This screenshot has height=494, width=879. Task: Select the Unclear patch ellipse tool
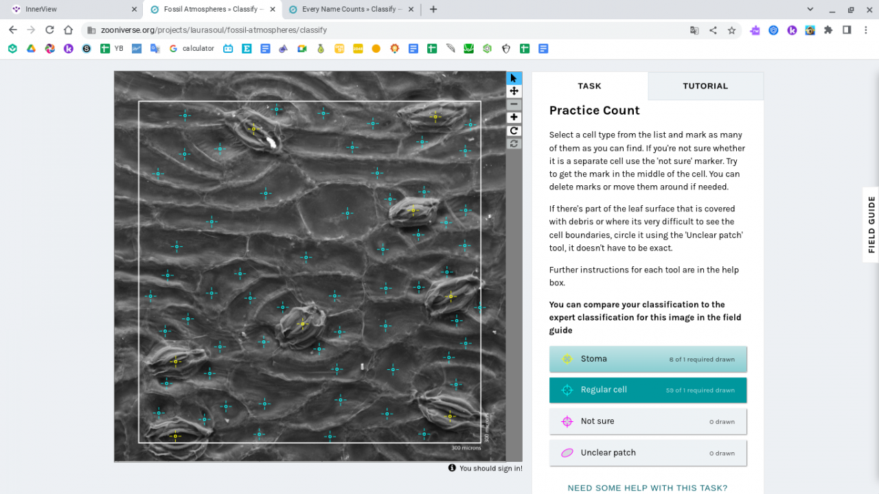pyautogui.click(x=648, y=453)
